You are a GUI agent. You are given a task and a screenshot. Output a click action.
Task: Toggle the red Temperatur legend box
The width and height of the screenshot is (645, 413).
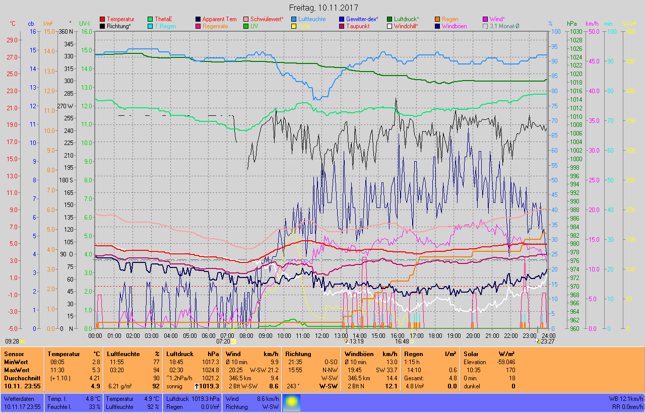(103, 19)
